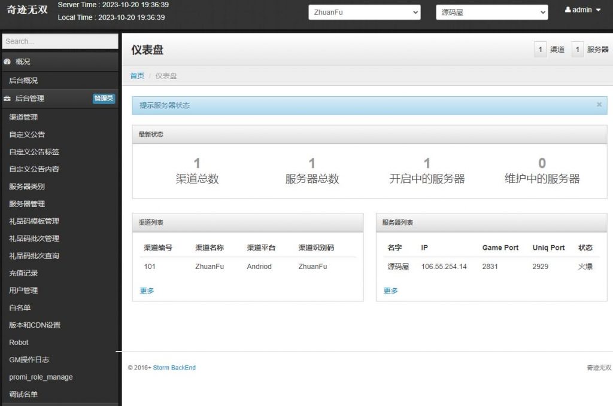613x406 pixels.
Task: Click the 后台管理 folder icon
Action: tap(7, 98)
